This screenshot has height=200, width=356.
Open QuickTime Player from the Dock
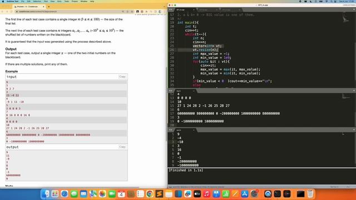click(x=268, y=194)
